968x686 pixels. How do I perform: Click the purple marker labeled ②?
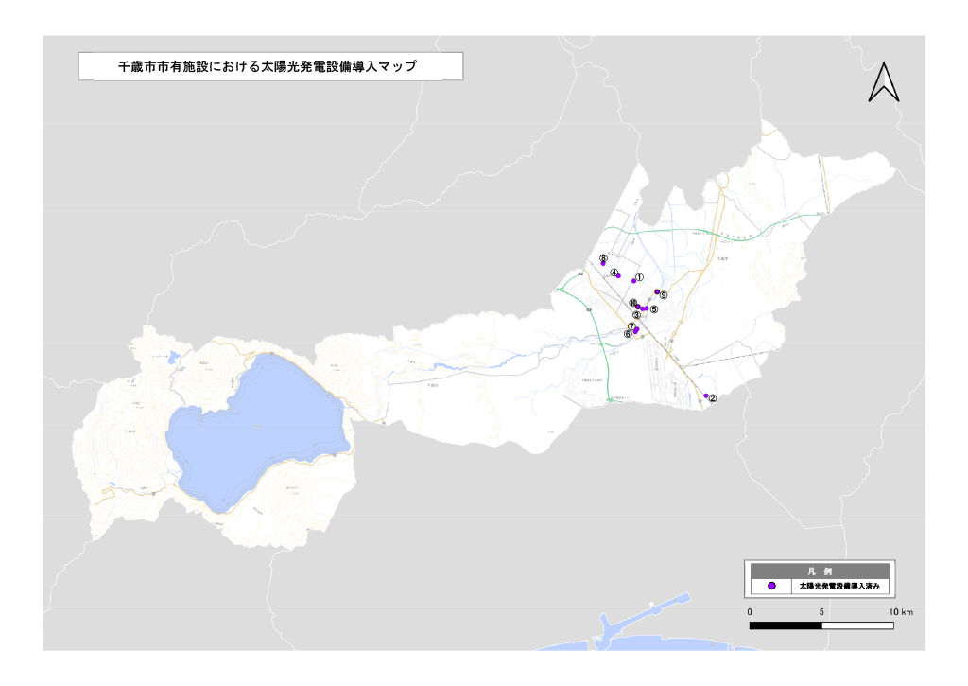[x=706, y=396]
